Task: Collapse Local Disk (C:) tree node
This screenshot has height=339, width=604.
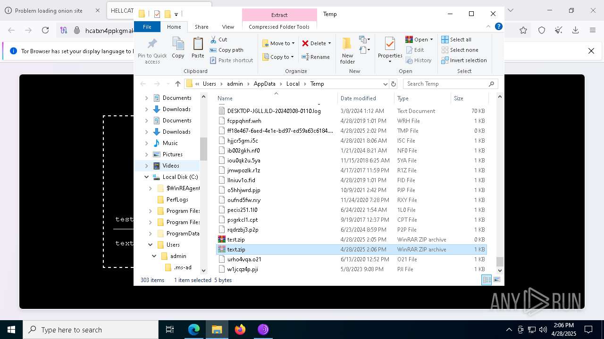Action: point(146,177)
